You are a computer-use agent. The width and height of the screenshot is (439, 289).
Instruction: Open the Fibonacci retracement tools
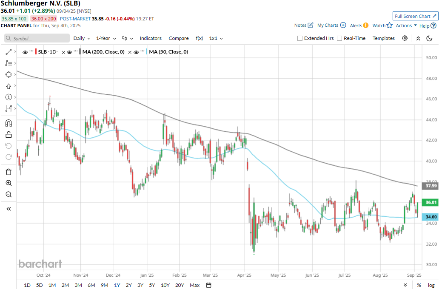point(9,63)
